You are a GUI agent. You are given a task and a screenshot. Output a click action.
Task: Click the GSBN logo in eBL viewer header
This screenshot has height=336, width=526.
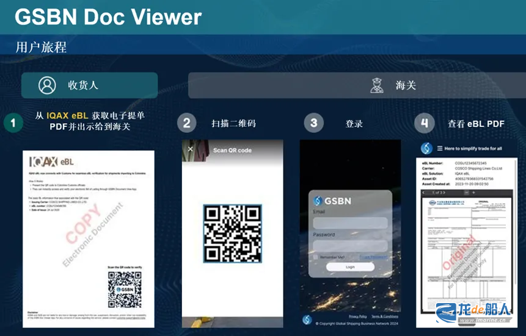coord(426,148)
